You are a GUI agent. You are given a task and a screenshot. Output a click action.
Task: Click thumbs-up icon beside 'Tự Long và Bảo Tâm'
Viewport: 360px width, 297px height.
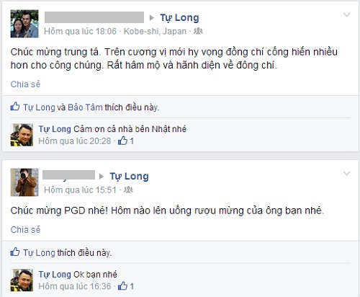tap(15, 106)
